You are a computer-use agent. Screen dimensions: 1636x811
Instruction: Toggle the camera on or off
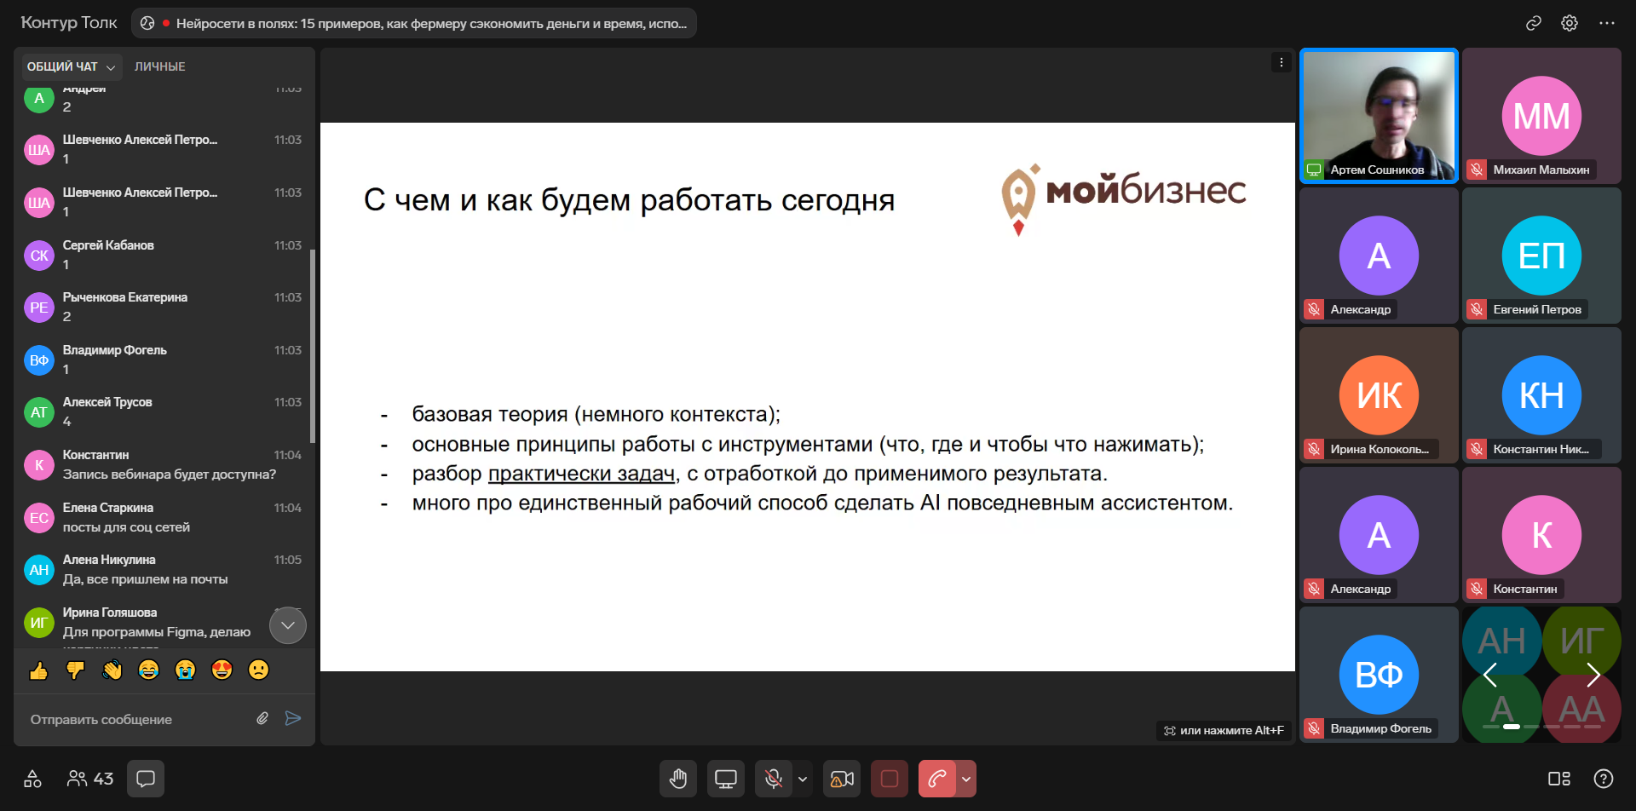(842, 779)
